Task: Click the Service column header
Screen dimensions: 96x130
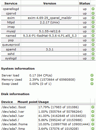Action: pos(11,3)
